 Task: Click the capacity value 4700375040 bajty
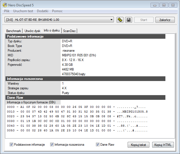[74, 74]
